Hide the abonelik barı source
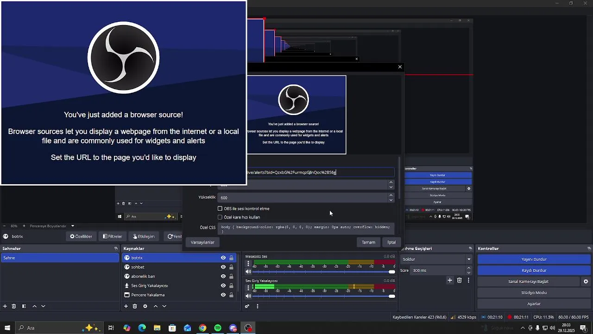 pos(223,276)
